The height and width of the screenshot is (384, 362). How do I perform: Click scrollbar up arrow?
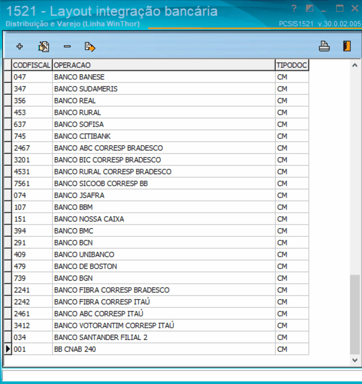[x=355, y=65]
